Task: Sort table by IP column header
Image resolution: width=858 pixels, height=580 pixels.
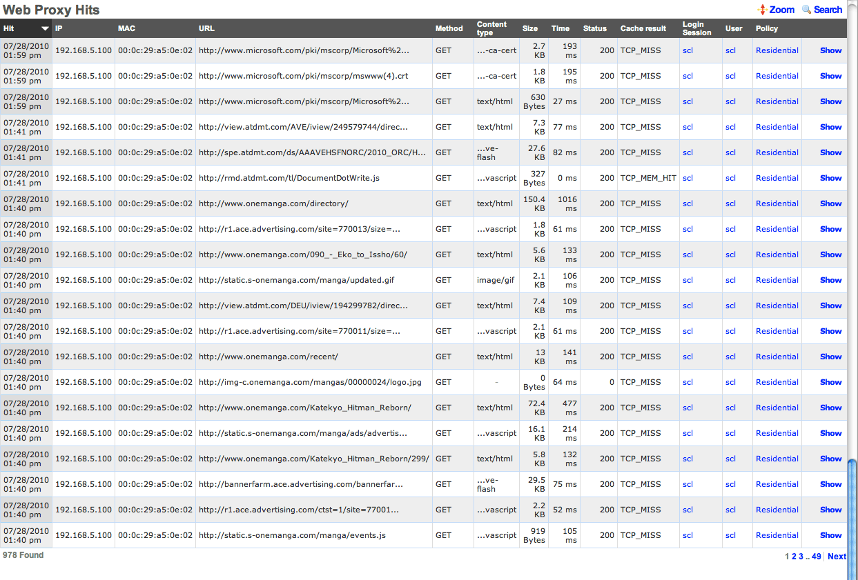Action: pos(59,28)
